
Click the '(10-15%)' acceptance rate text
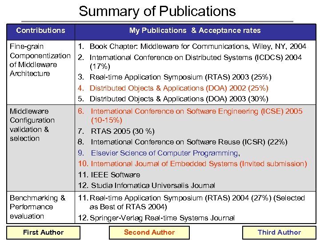click(x=107, y=120)
